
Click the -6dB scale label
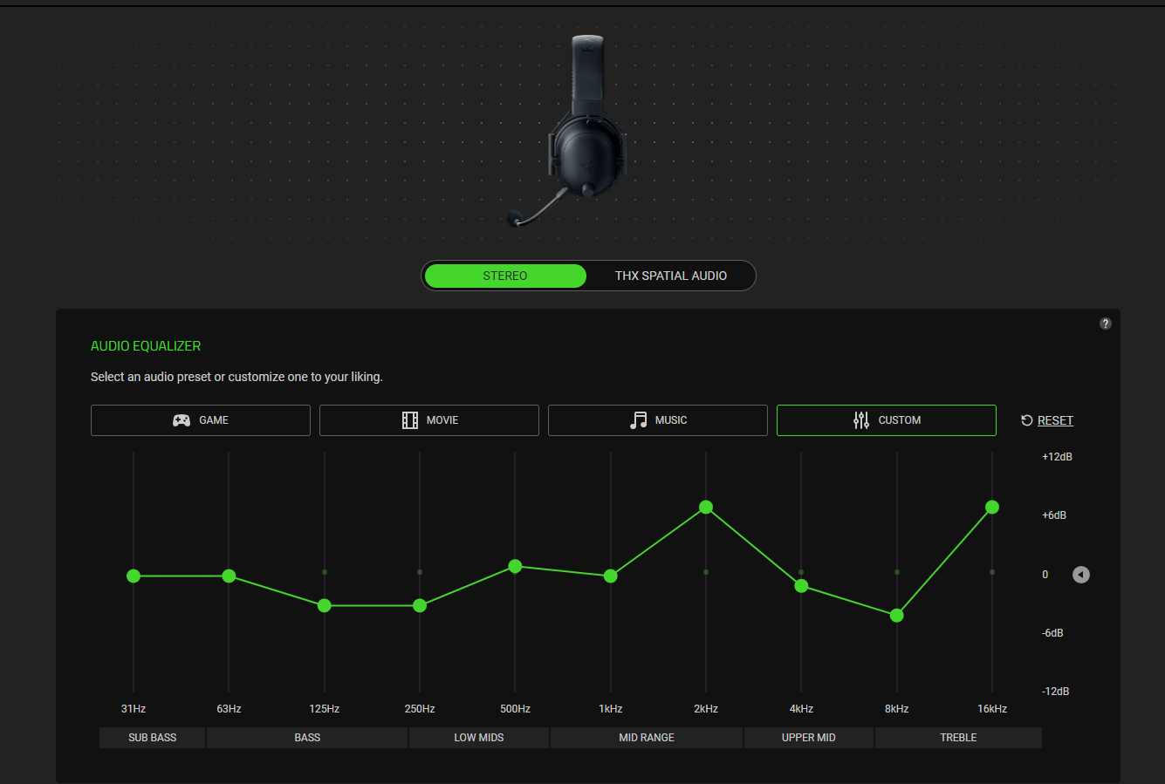[1052, 633]
